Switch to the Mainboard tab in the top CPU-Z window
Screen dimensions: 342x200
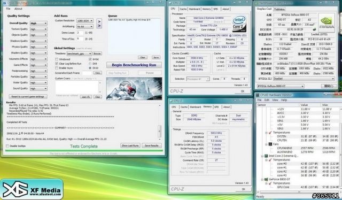[x=195, y=9]
